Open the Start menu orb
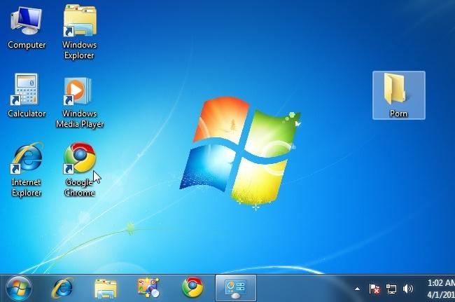 tap(19, 289)
